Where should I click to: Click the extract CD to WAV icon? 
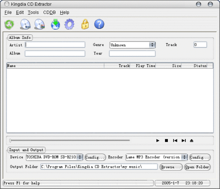[25, 24]
